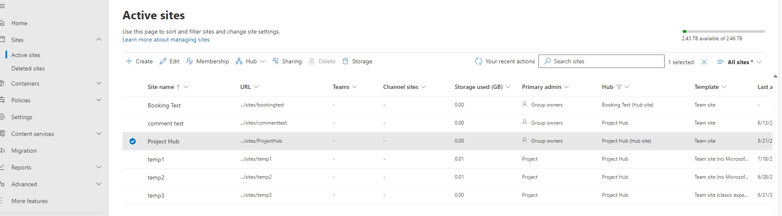782x216 pixels.
Task: Click the Edit pencil icon
Action: (163, 61)
